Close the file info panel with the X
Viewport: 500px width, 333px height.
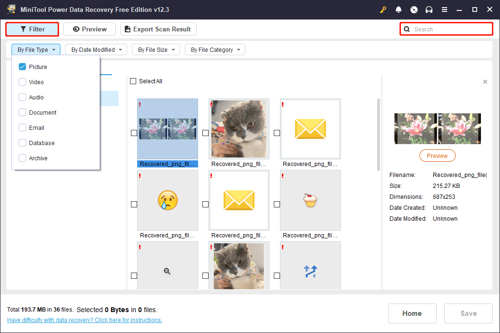(x=485, y=81)
